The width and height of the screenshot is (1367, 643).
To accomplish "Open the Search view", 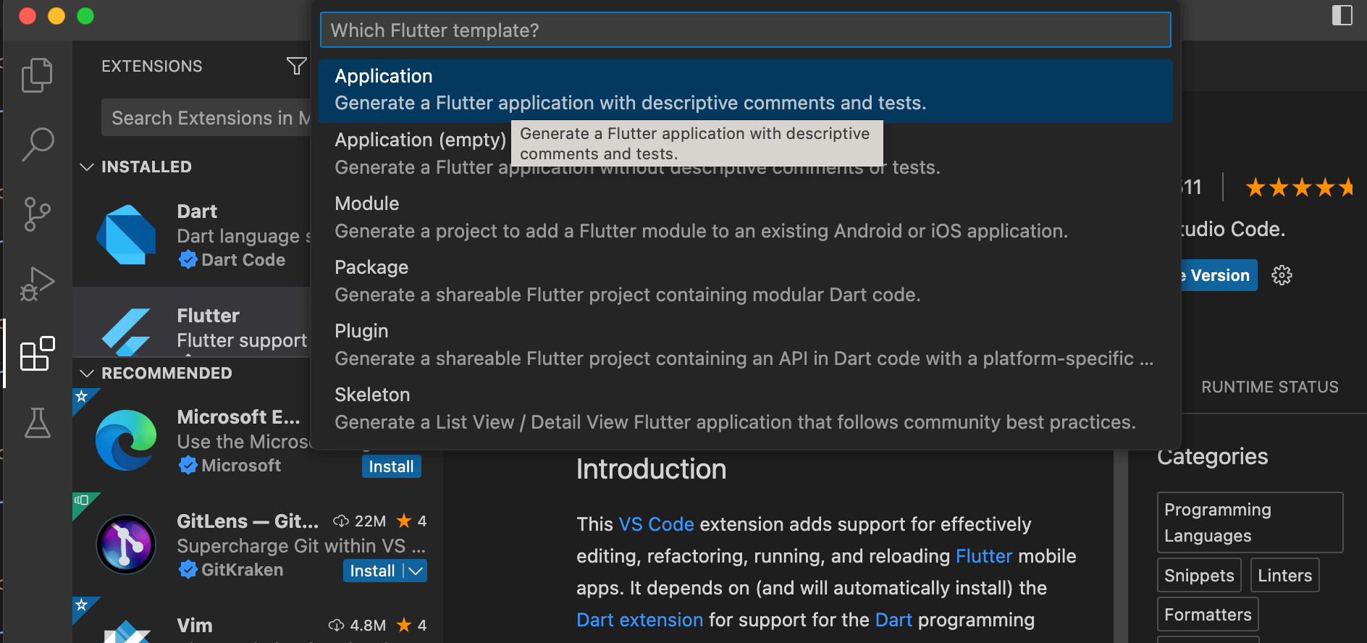I will 37,144.
